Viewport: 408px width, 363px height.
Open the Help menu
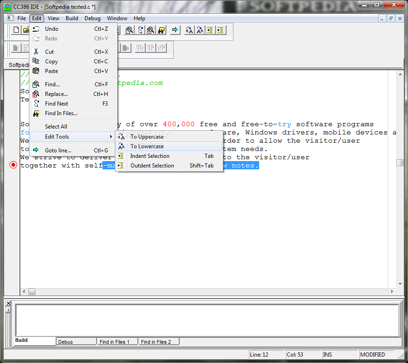click(x=139, y=18)
